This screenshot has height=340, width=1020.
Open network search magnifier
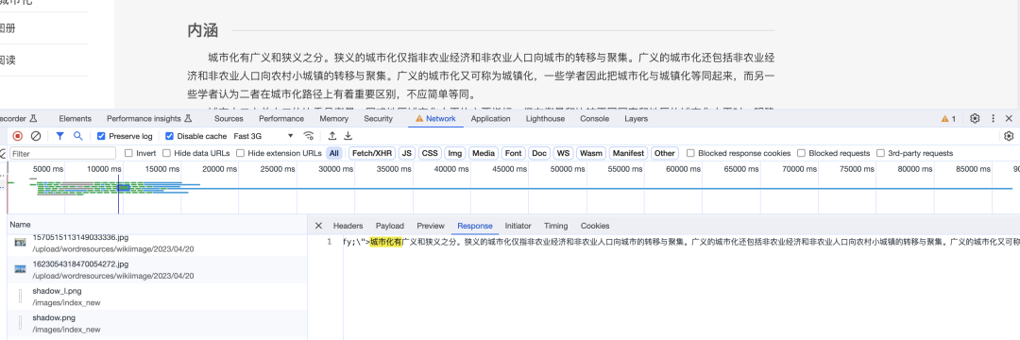pos(78,136)
